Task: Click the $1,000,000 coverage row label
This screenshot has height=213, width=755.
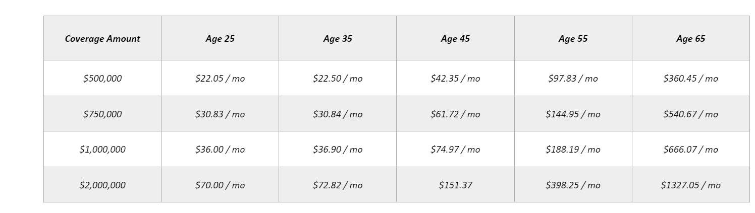Action: point(102,150)
